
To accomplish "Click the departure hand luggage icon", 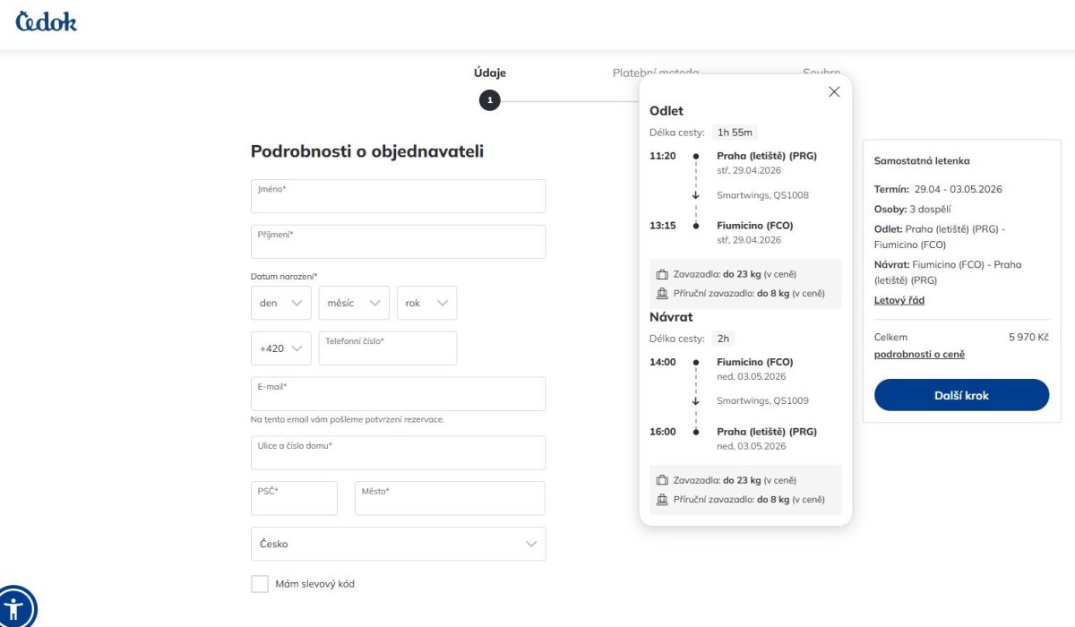I will pyautogui.click(x=662, y=294).
